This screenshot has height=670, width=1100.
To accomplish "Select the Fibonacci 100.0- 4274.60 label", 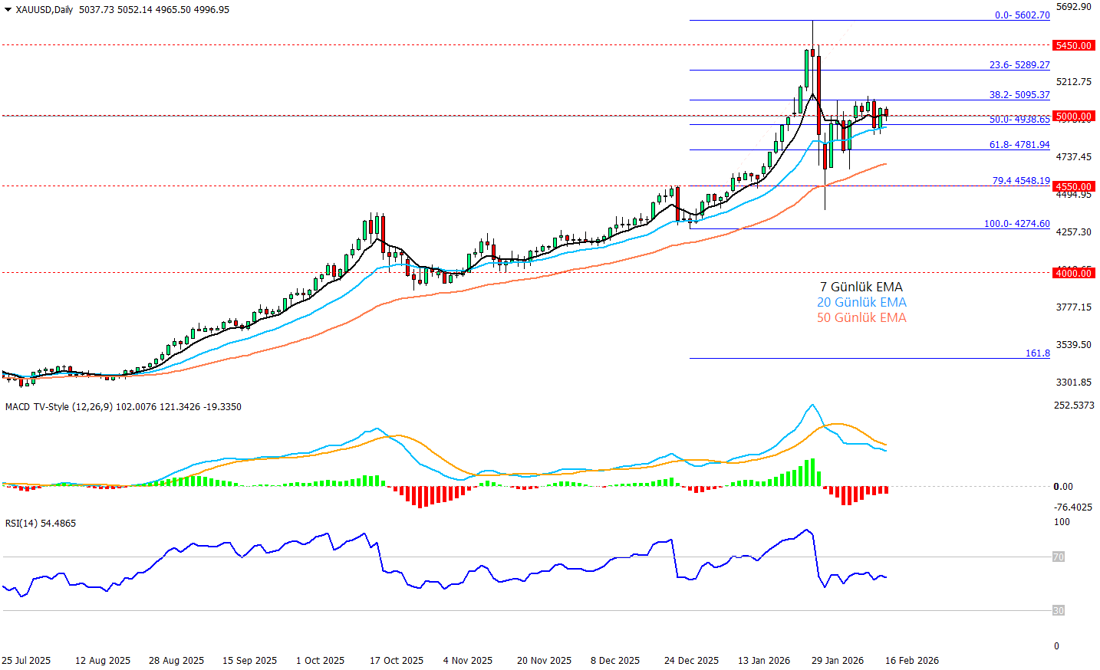I will click(x=1016, y=224).
